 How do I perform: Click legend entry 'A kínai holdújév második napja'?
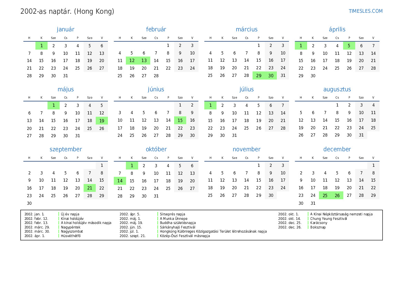pyautogui.click(x=86, y=223)
